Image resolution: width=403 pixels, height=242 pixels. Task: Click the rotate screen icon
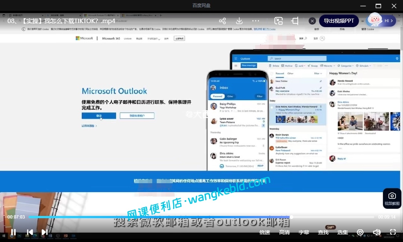295,21
